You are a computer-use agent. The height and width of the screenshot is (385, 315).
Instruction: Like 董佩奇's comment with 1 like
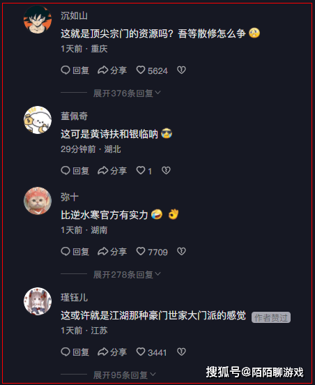[144, 171]
